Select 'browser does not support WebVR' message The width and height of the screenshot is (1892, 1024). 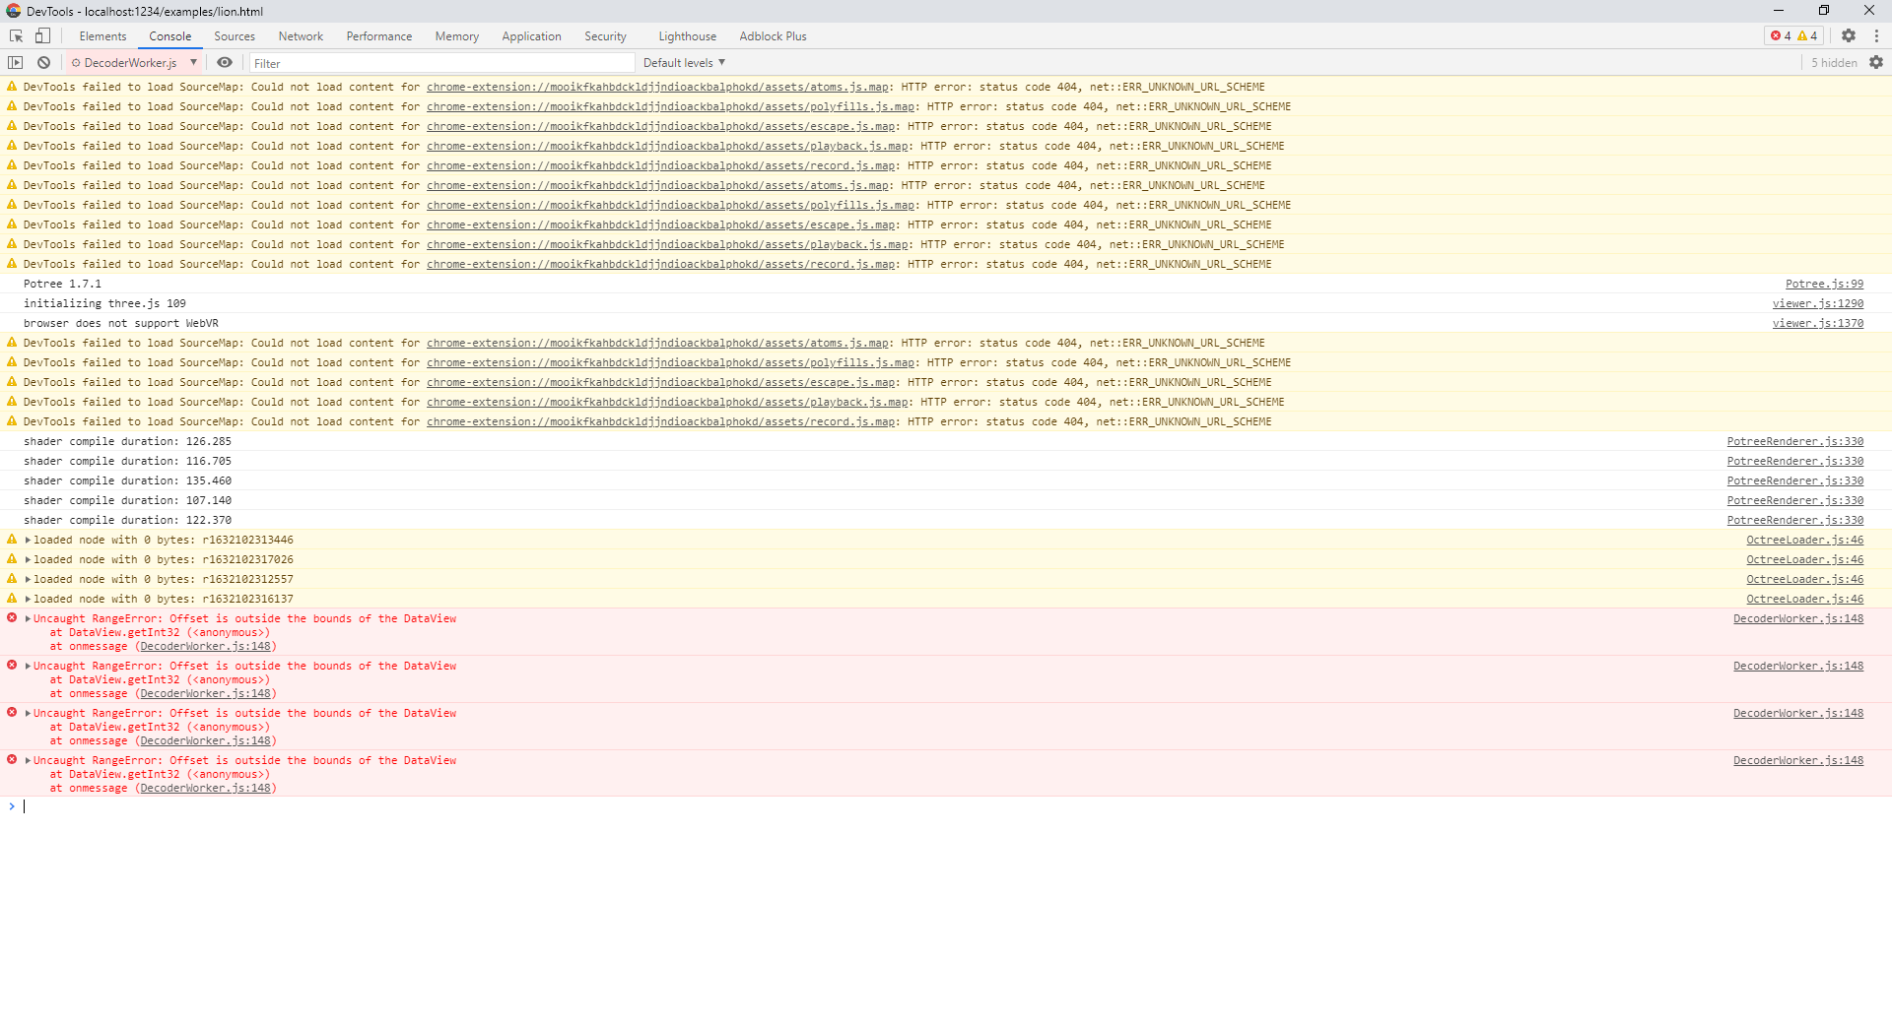click(121, 323)
